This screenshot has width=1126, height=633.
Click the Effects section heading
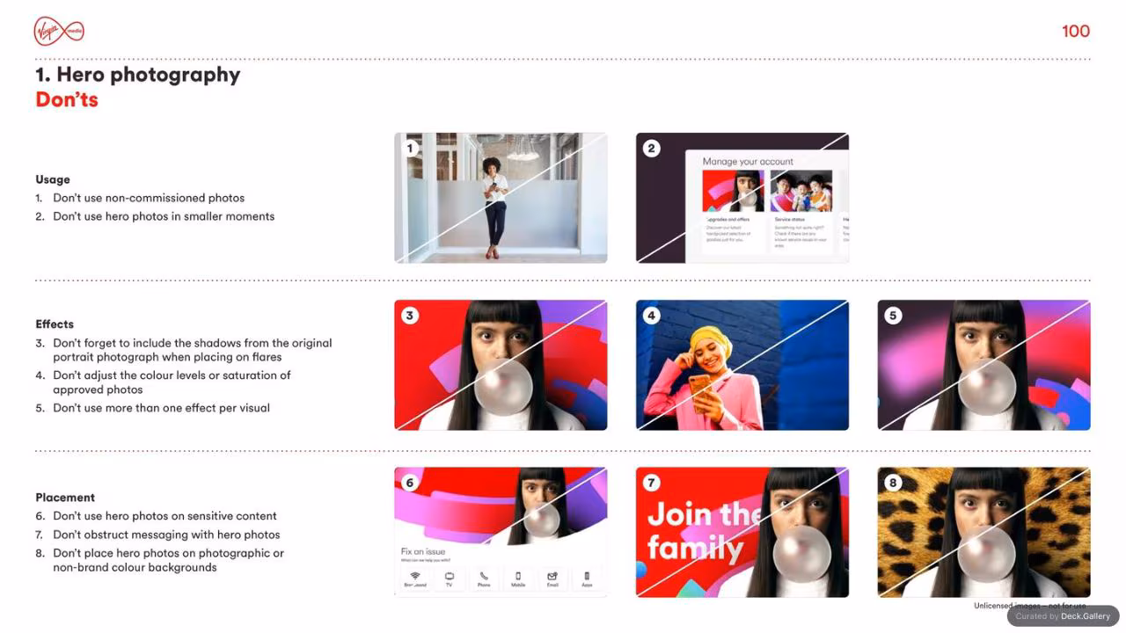[55, 324]
